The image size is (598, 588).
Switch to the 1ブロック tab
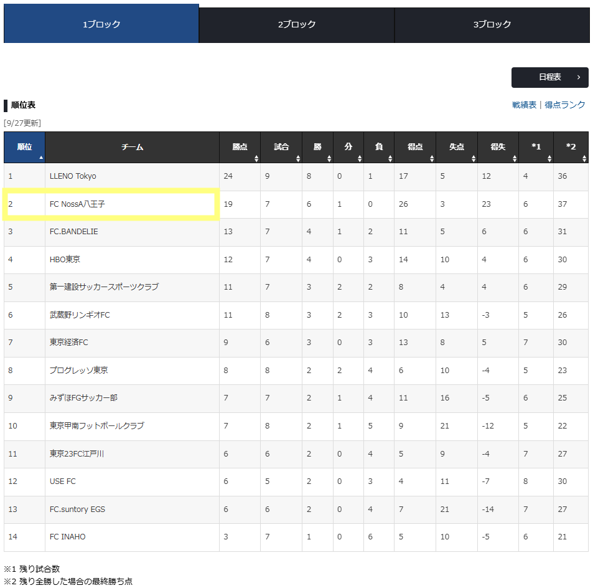(101, 24)
